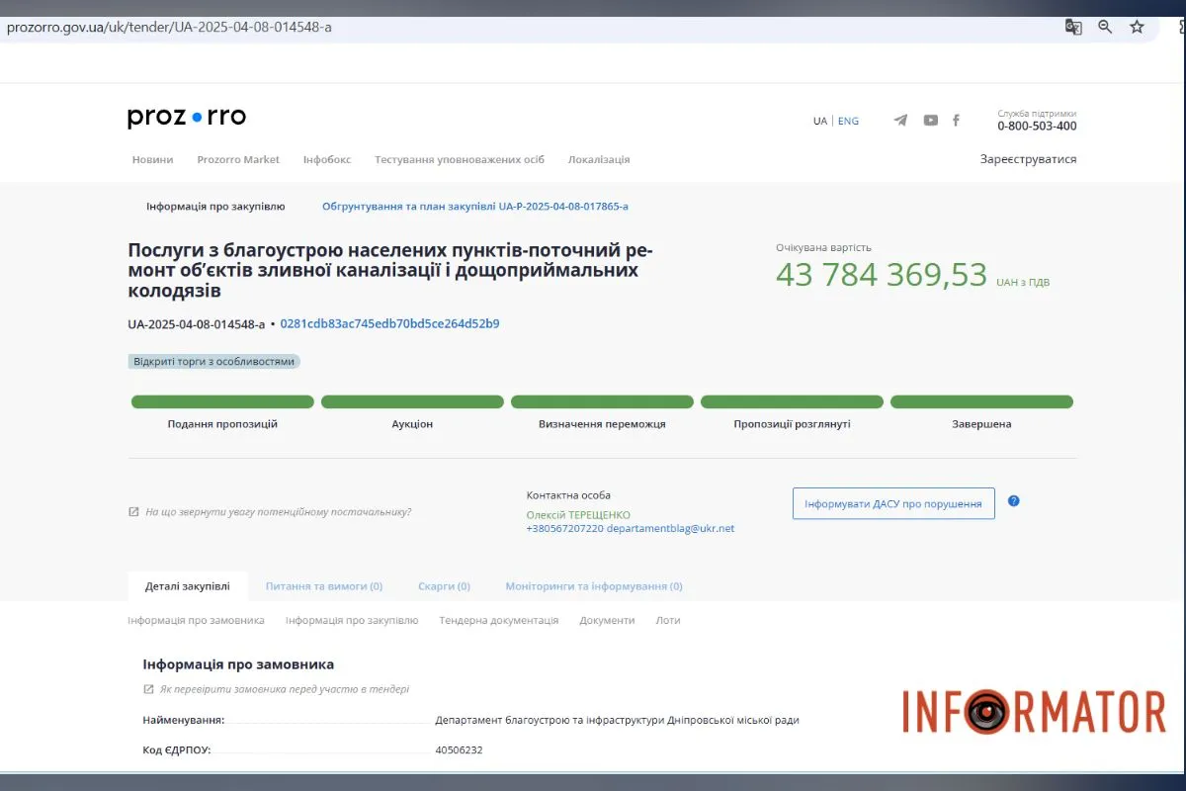Viewport: 1186px width, 791px height.
Task: Open the Telegram icon in the header
Action: coord(900,120)
